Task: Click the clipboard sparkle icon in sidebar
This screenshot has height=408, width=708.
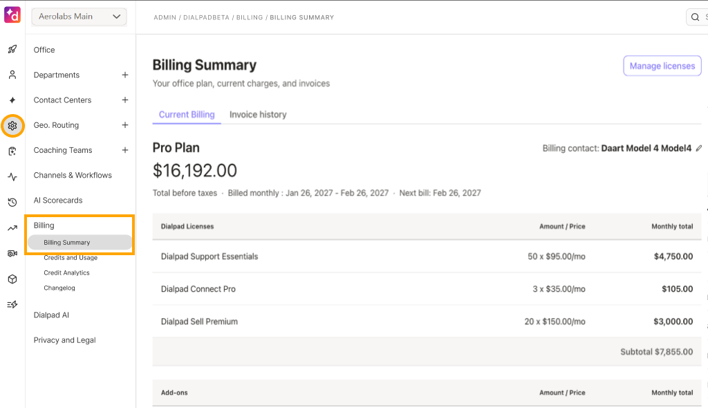Action: (12, 151)
